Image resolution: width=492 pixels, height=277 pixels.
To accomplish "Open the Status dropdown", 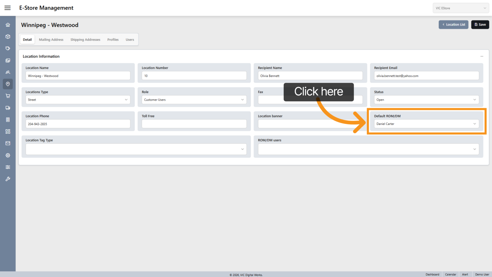I will click(x=426, y=100).
